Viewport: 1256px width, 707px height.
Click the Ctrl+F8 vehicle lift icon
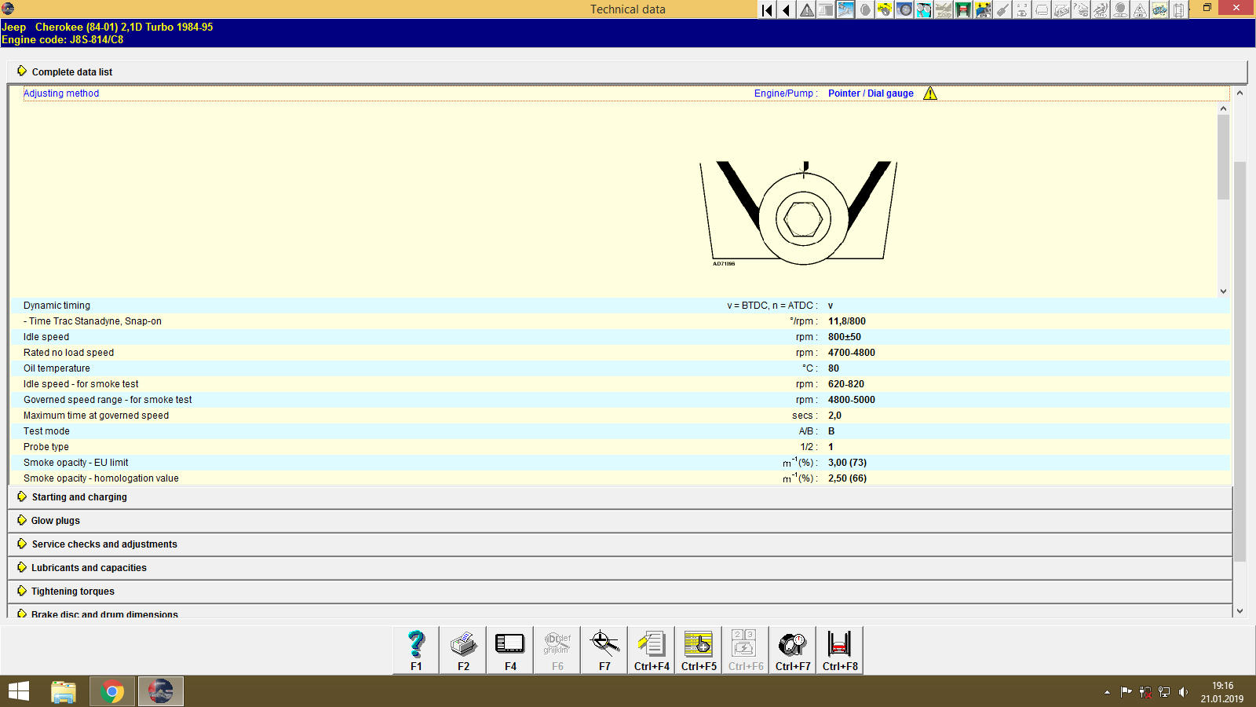tap(839, 650)
